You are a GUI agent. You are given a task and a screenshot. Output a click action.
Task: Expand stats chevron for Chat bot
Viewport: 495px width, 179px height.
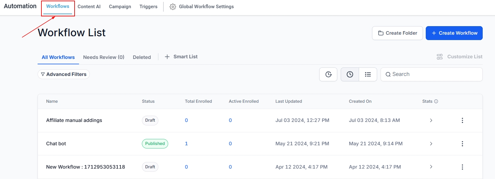[x=431, y=144]
